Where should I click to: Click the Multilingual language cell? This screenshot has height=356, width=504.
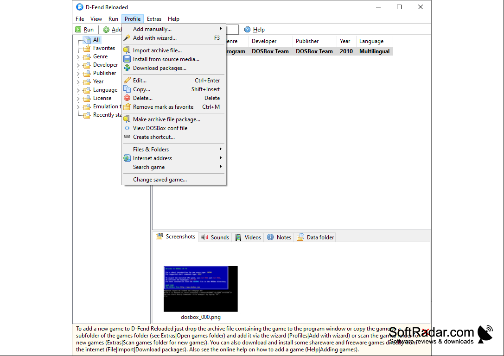pyautogui.click(x=375, y=51)
